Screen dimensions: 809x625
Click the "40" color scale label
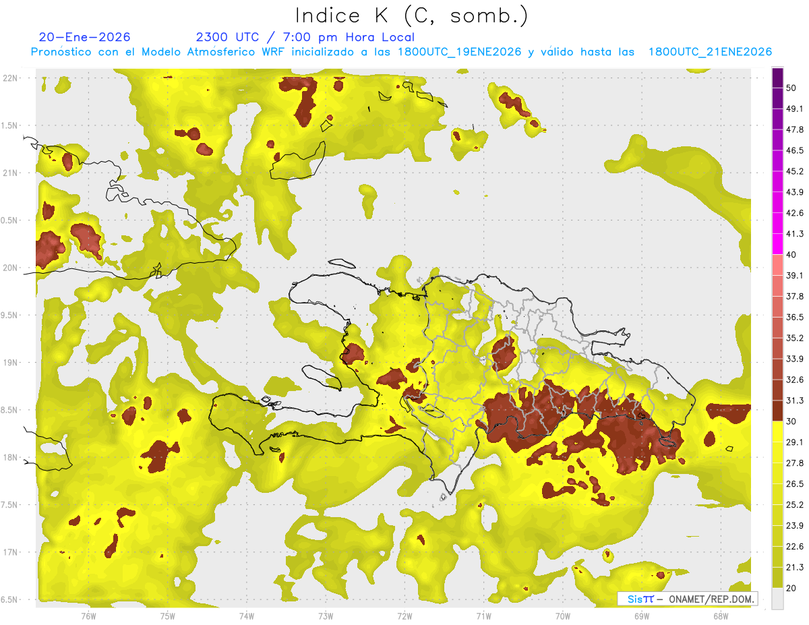point(792,254)
